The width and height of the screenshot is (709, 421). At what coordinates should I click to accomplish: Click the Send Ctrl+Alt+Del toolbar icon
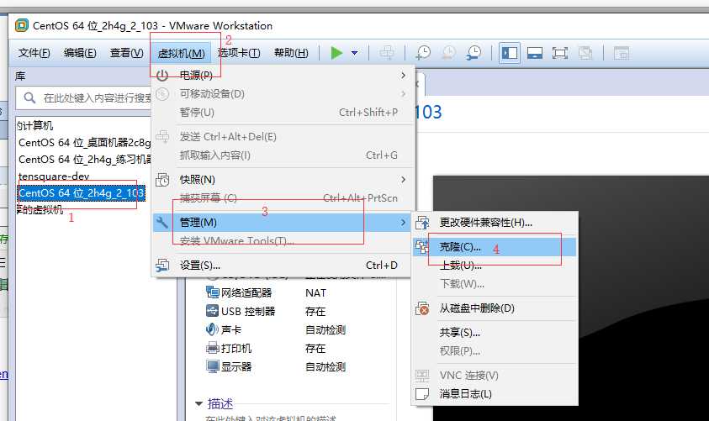[x=387, y=53]
